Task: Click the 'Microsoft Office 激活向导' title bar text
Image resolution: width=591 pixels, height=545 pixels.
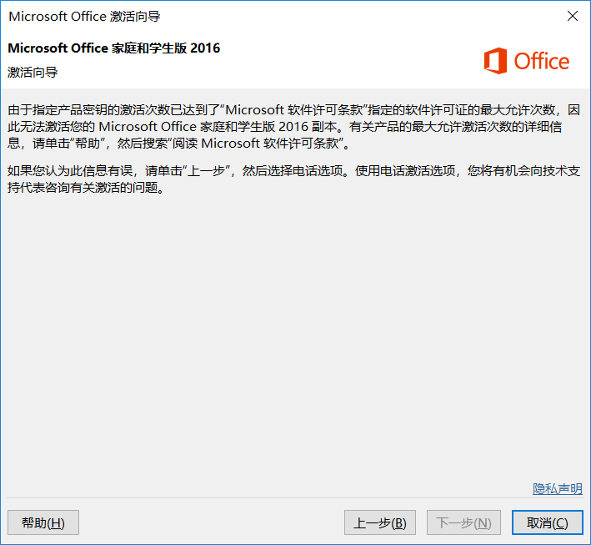Action: coord(84,16)
